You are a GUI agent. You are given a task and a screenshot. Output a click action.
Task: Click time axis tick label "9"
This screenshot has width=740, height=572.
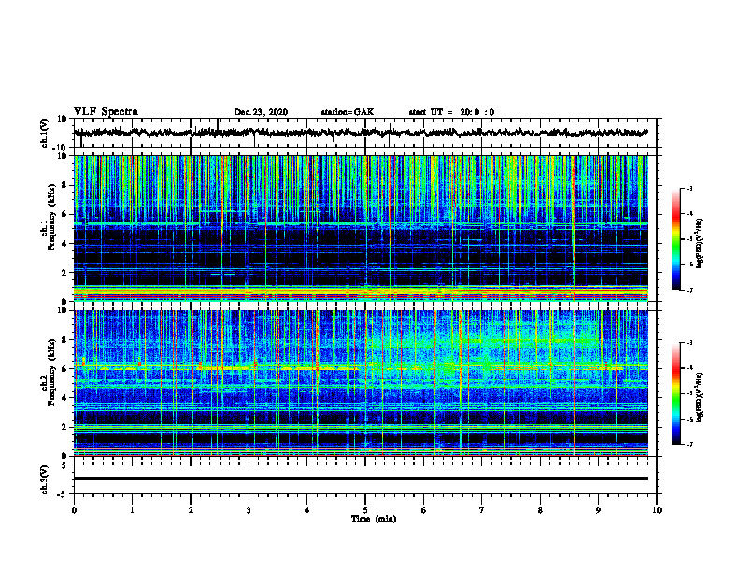(x=598, y=510)
